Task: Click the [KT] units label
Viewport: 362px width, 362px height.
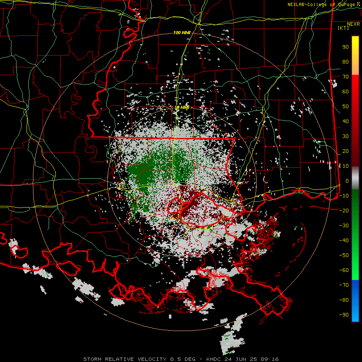Action: (343, 28)
